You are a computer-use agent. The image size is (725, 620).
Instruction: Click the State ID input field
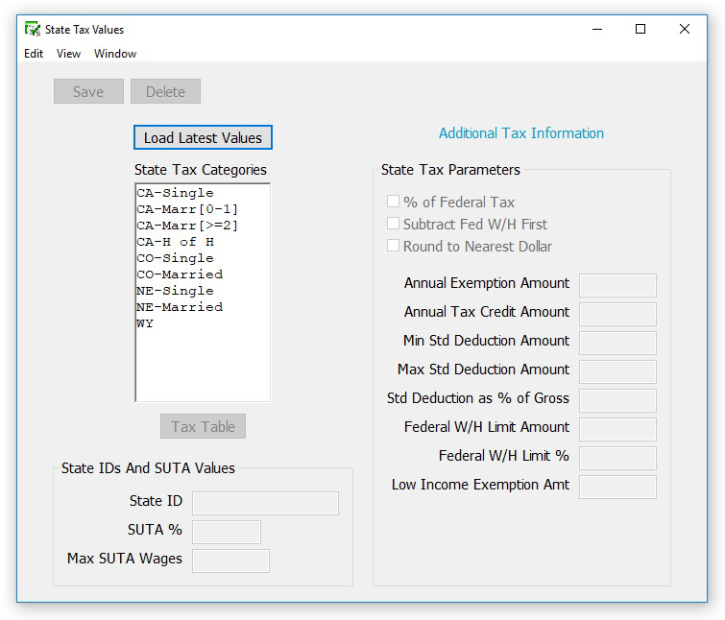tap(265, 503)
